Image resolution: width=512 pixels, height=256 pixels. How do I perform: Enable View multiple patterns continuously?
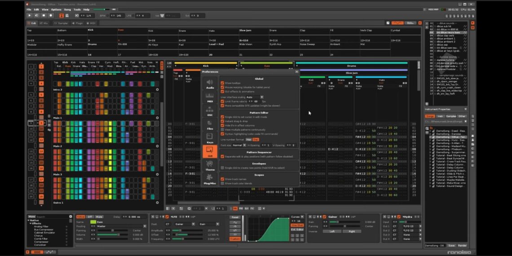[x=222, y=128]
